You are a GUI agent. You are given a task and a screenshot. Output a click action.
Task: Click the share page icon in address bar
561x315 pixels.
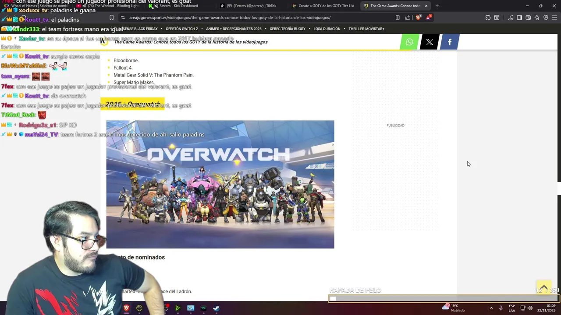click(408, 17)
